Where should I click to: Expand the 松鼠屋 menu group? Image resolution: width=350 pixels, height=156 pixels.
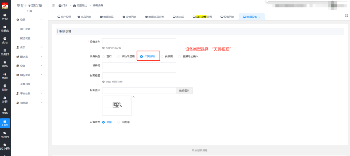[x=30, y=103]
